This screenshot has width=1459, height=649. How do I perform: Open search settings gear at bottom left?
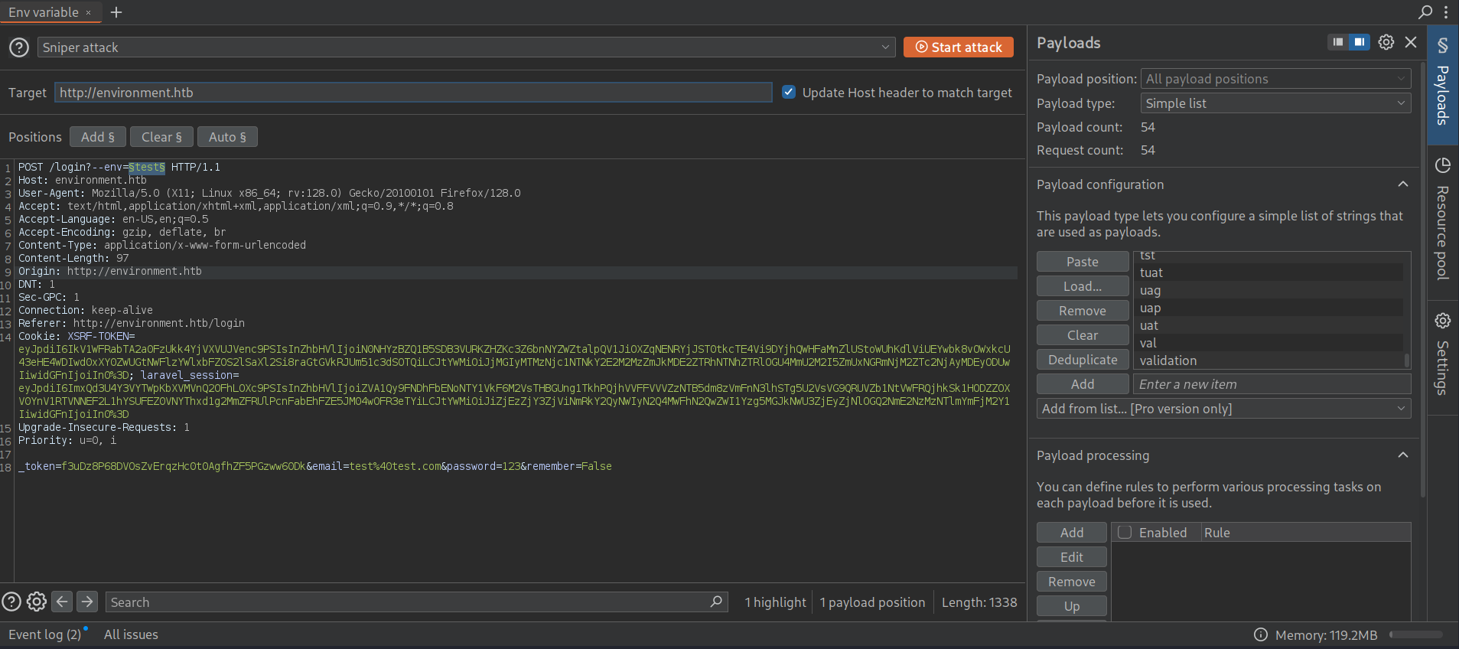[37, 602]
